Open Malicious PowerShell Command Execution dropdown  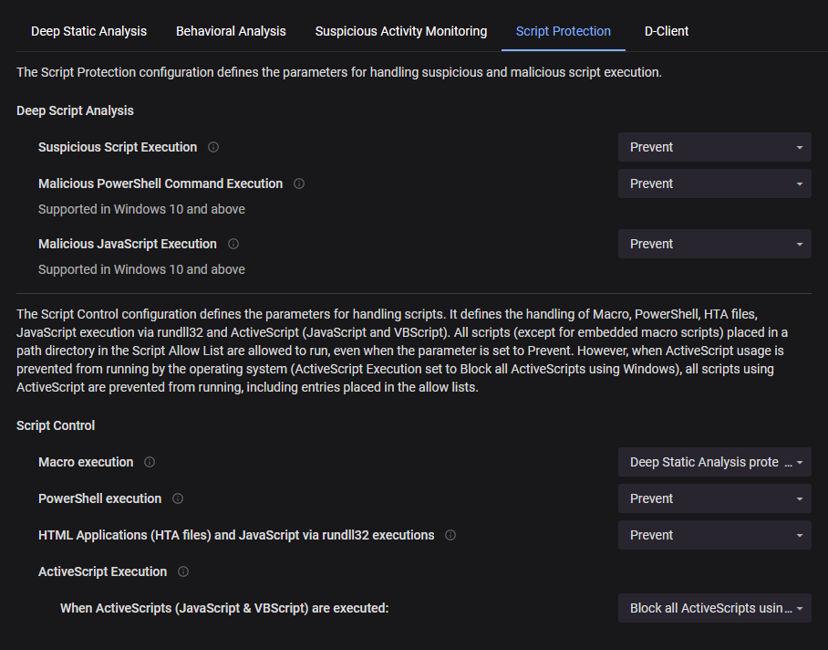[x=714, y=183]
